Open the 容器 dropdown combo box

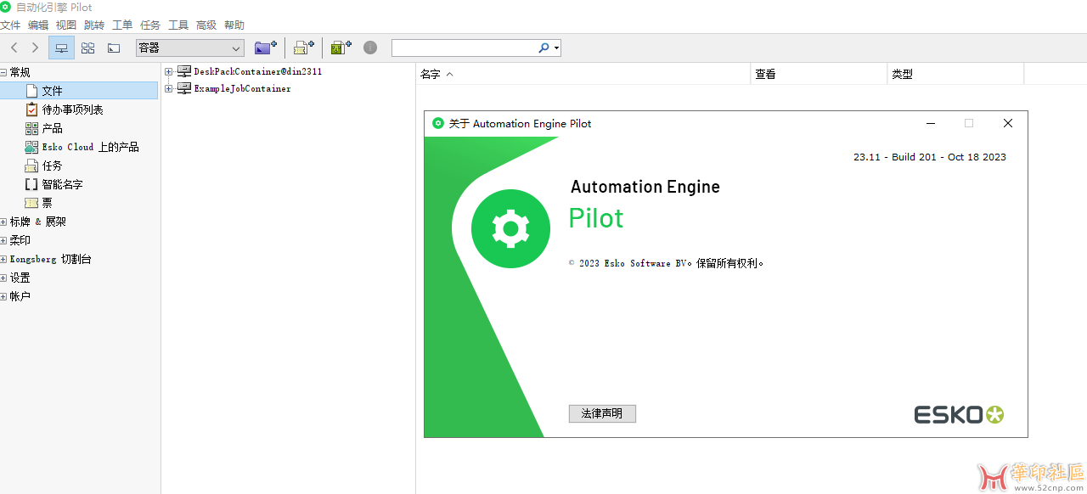coord(189,48)
